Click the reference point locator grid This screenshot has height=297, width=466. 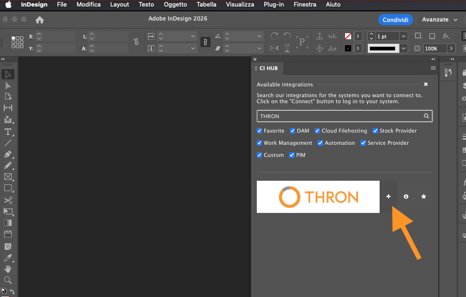click(x=17, y=42)
